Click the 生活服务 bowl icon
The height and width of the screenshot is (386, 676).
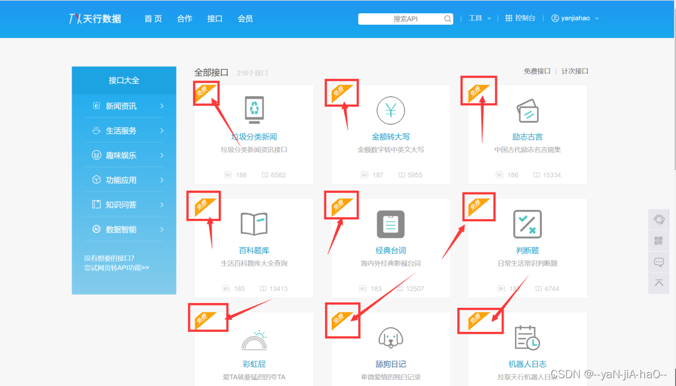click(x=96, y=130)
